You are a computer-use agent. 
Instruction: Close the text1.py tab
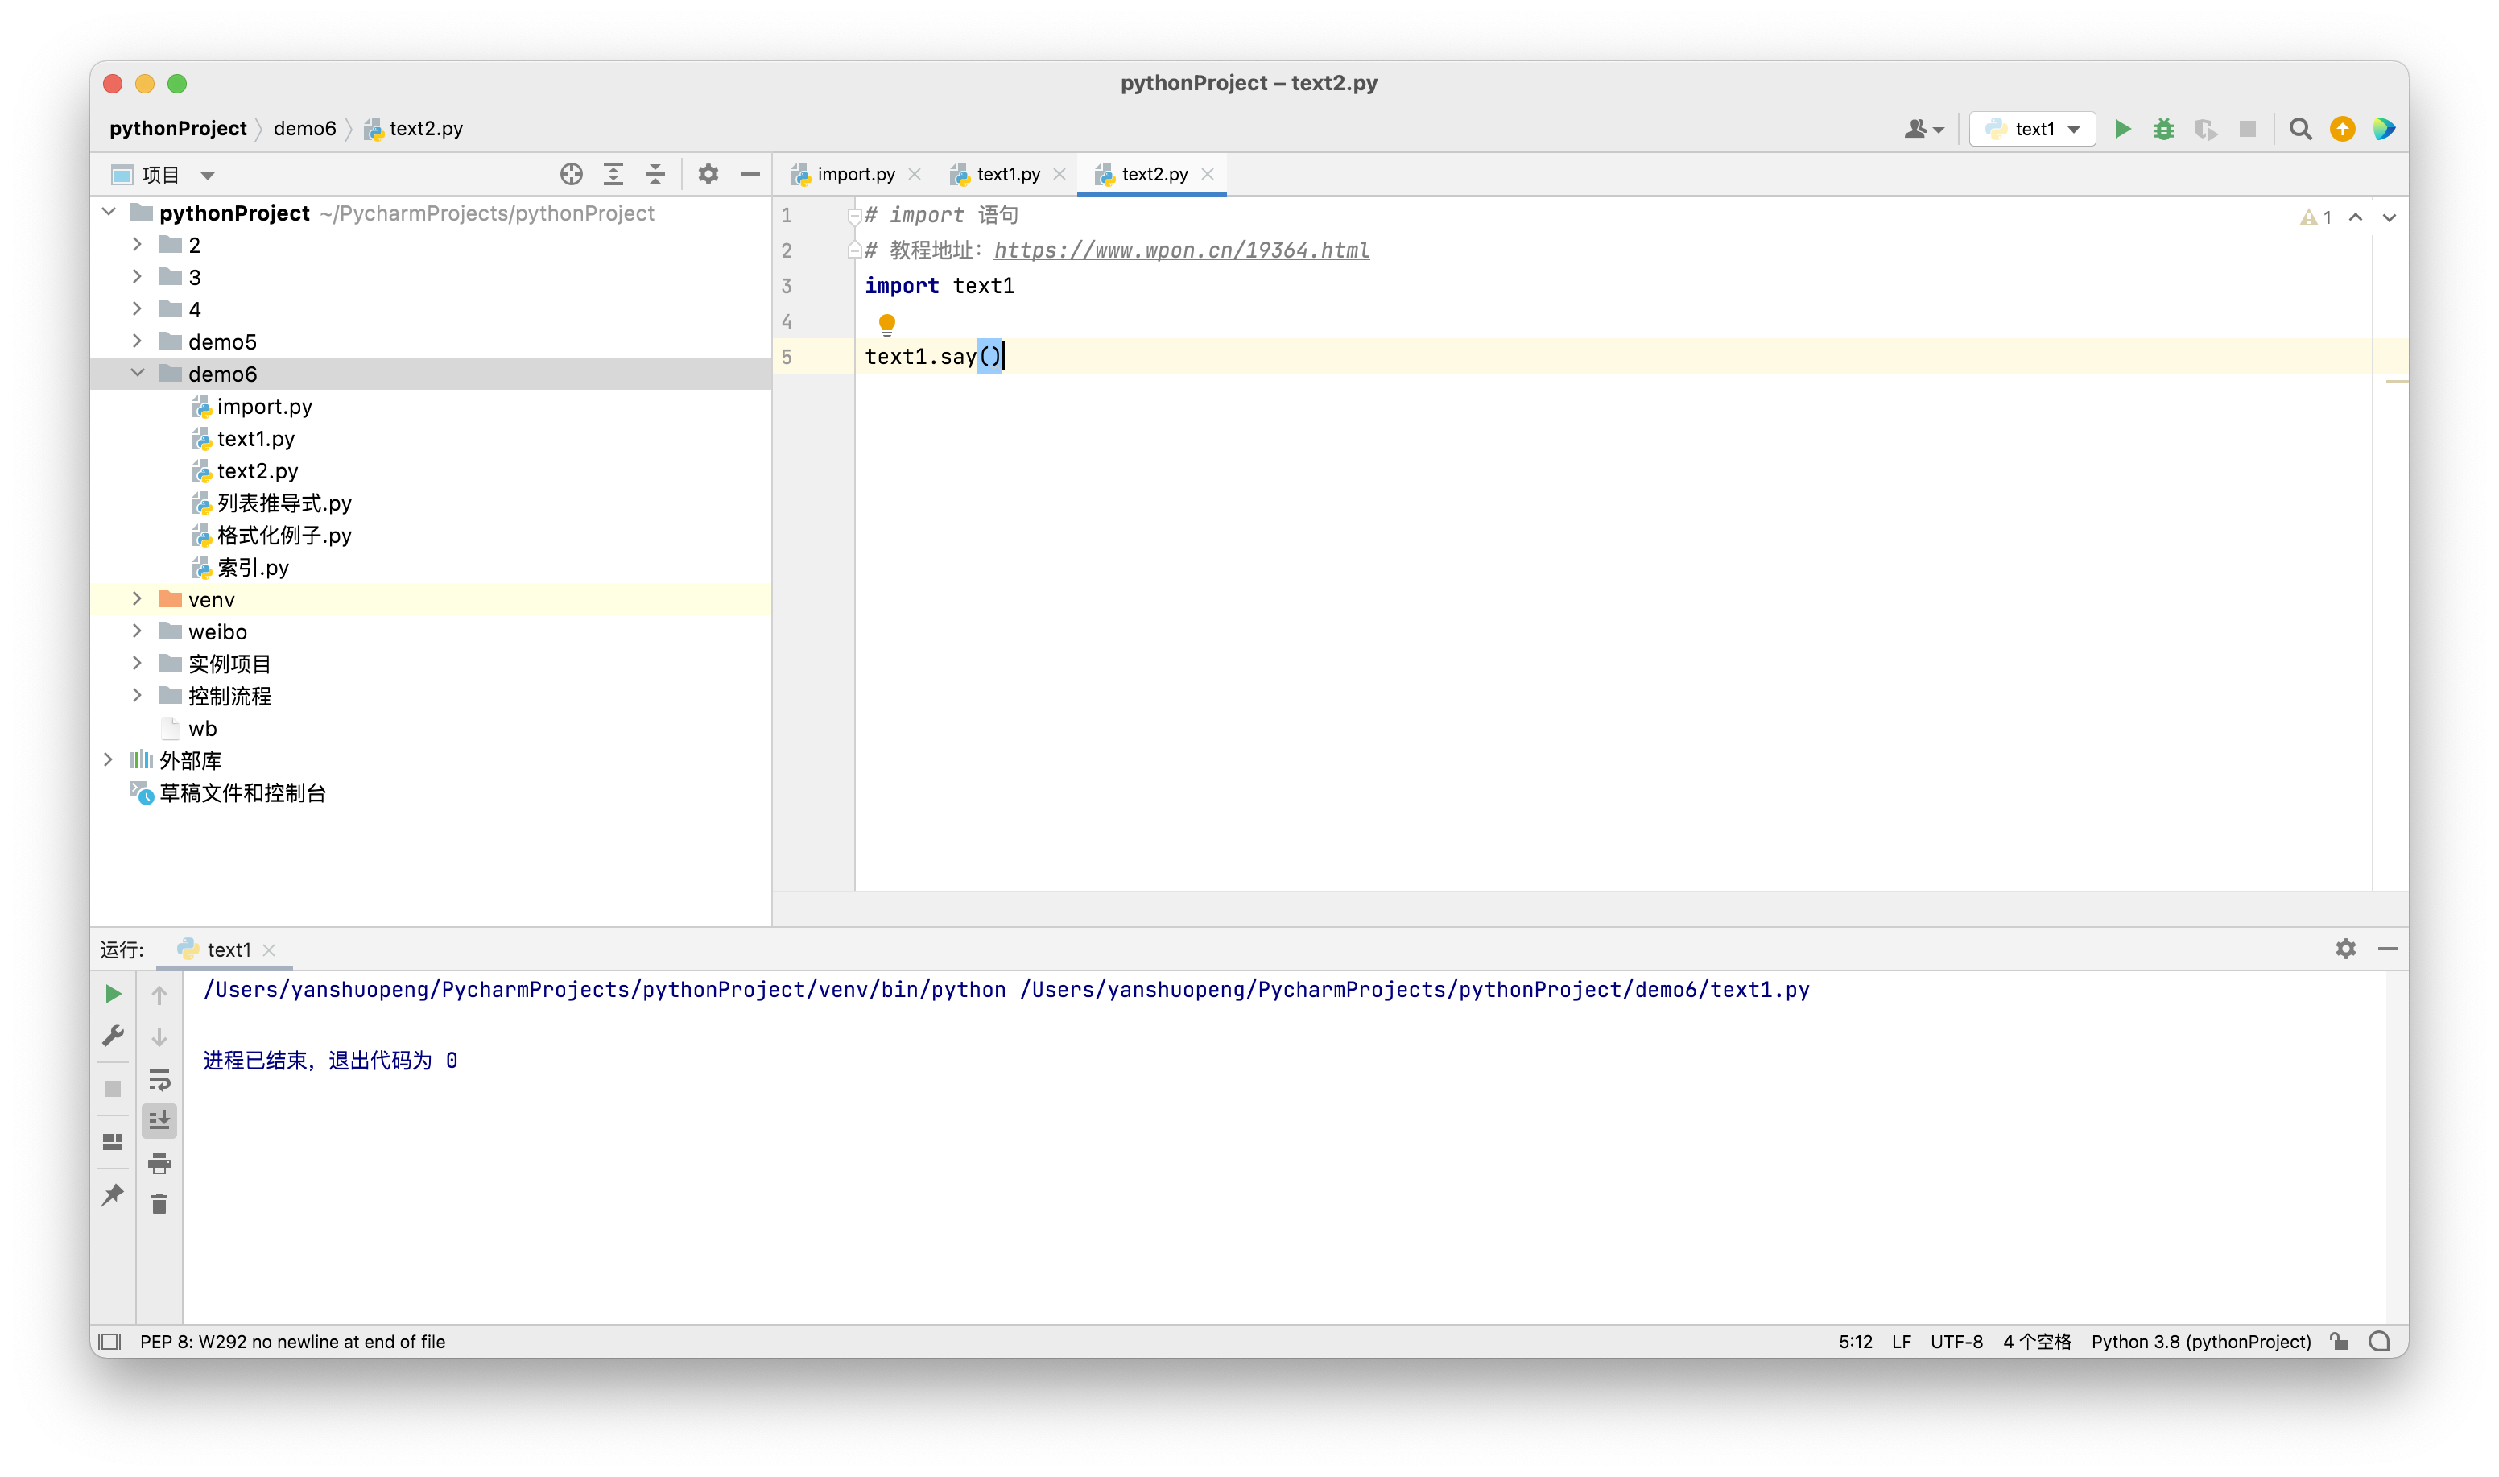[x=1059, y=174]
